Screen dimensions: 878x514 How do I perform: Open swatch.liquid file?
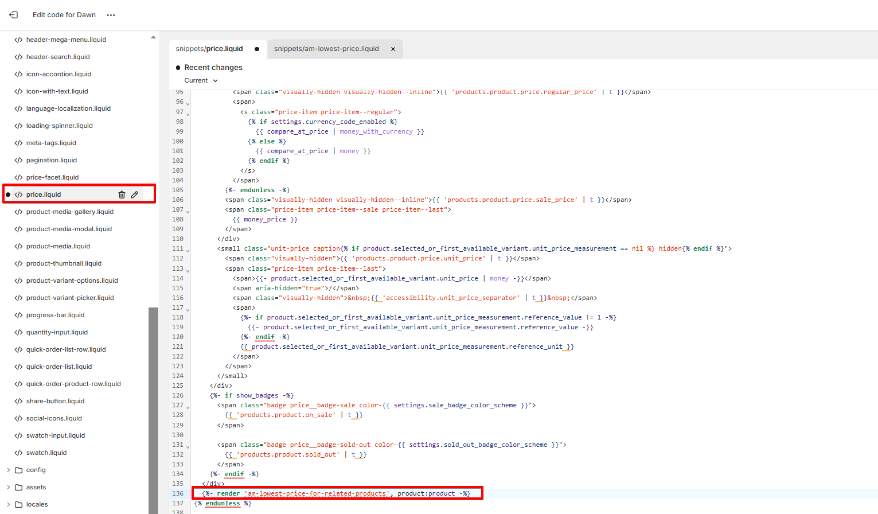pyautogui.click(x=46, y=453)
